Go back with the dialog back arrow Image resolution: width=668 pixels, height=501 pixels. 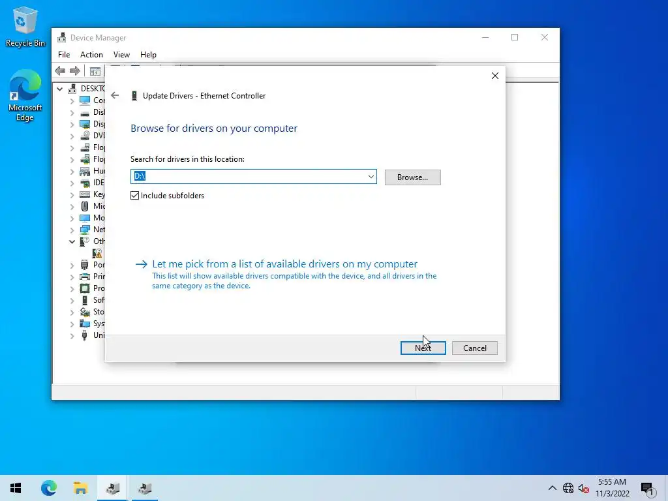coord(115,95)
